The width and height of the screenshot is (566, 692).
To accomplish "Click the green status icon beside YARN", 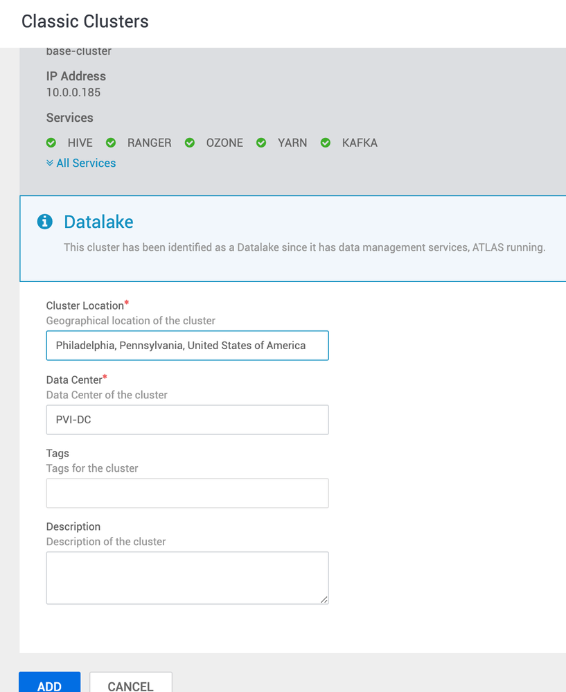I will point(261,143).
